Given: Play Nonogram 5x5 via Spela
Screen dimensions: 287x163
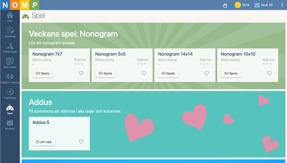Looking at the screenshot, I should [105, 74].
